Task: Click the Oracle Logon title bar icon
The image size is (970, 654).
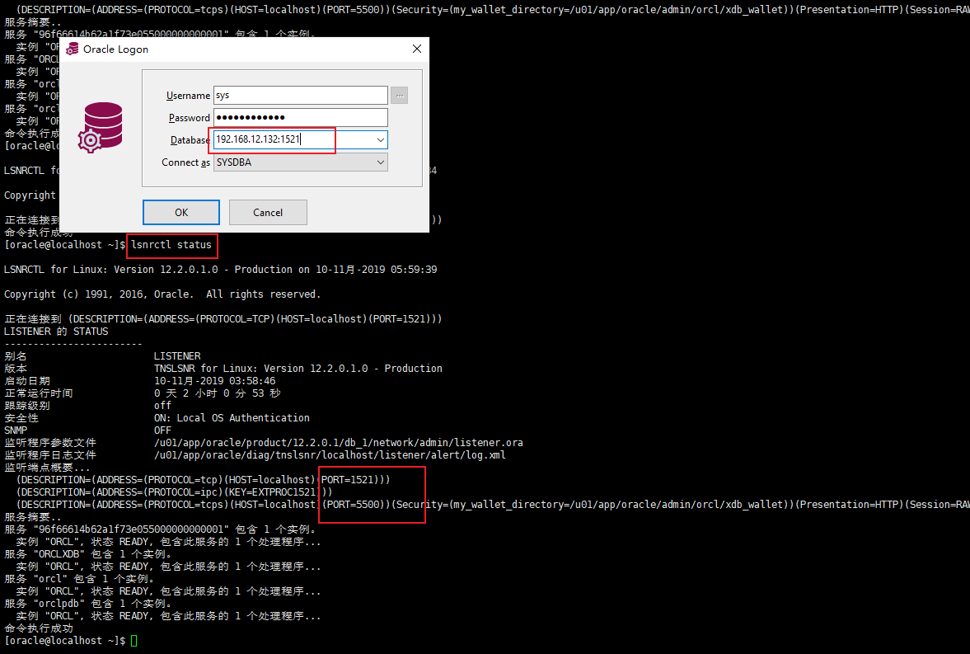Action: tap(73, 49)
